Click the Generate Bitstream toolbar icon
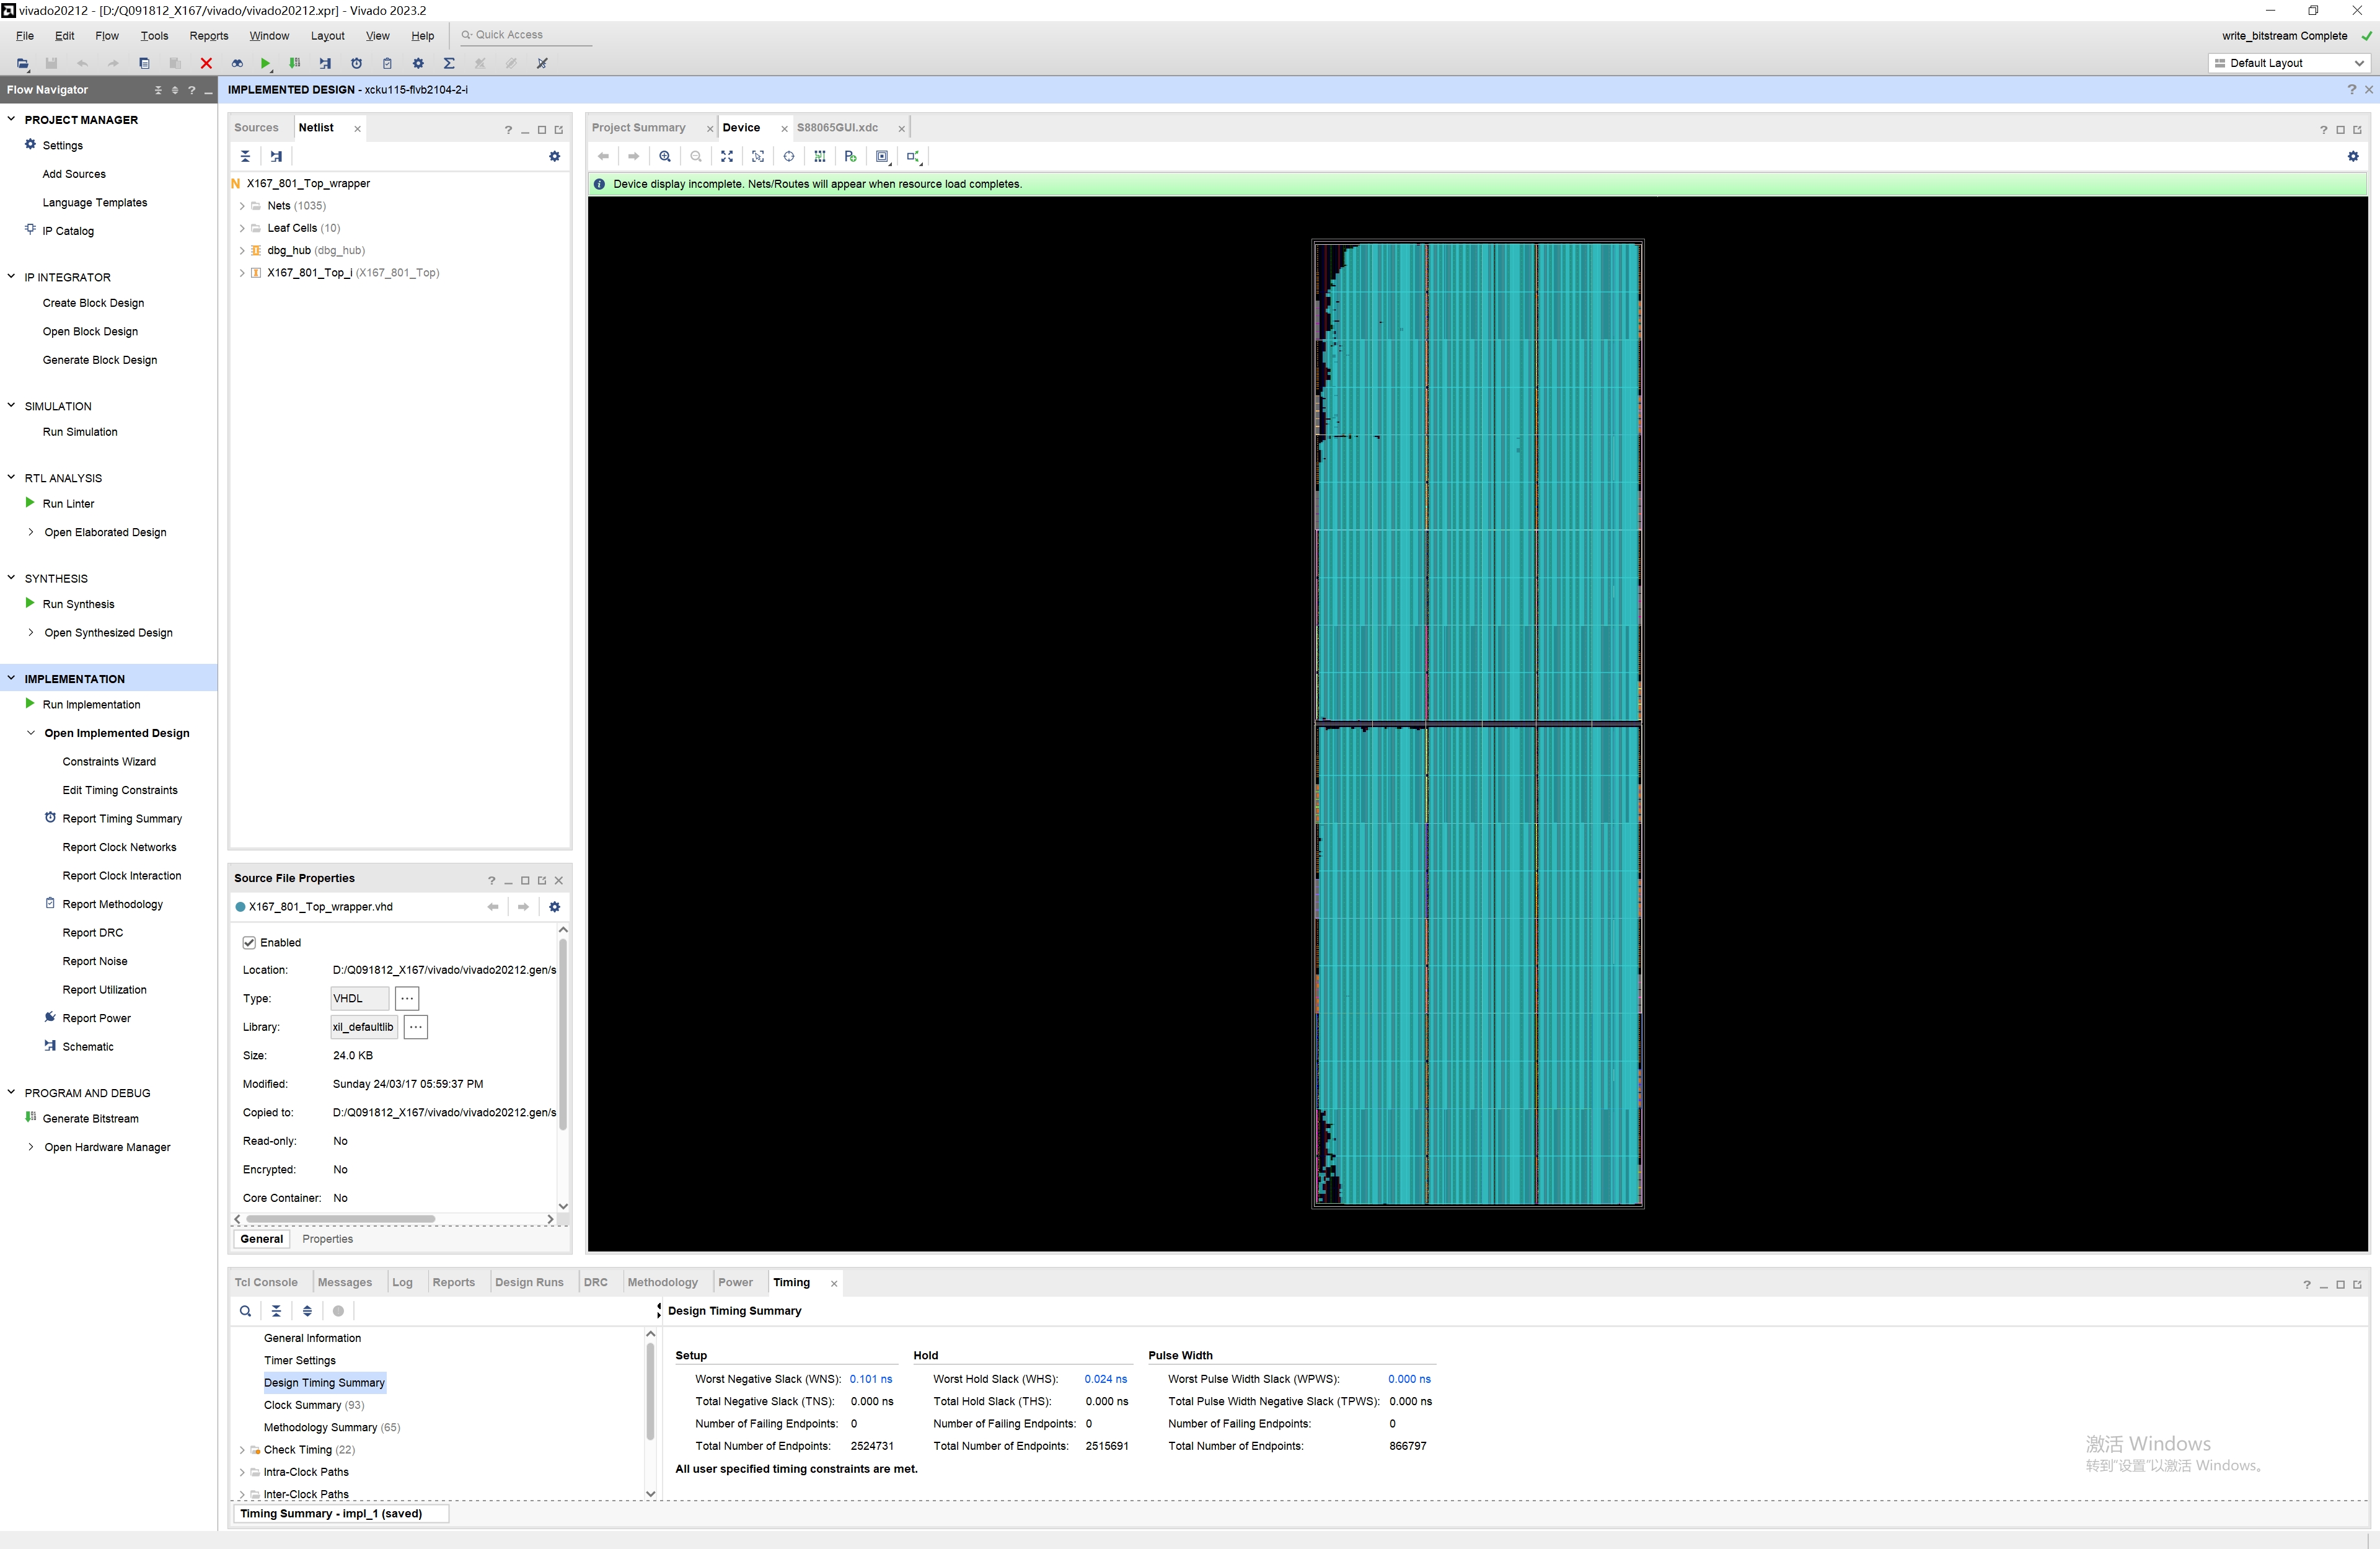The image size is (2380, 1549). click(294, 63)
